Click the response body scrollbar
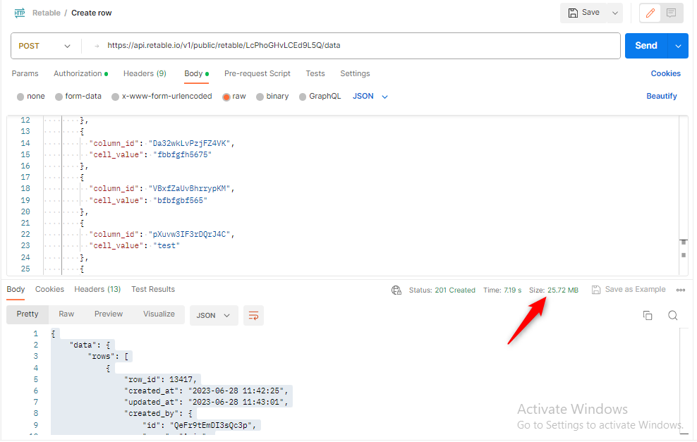Viewport: 697px width, 442px height. pyautogui.click(x=684, y=380)
